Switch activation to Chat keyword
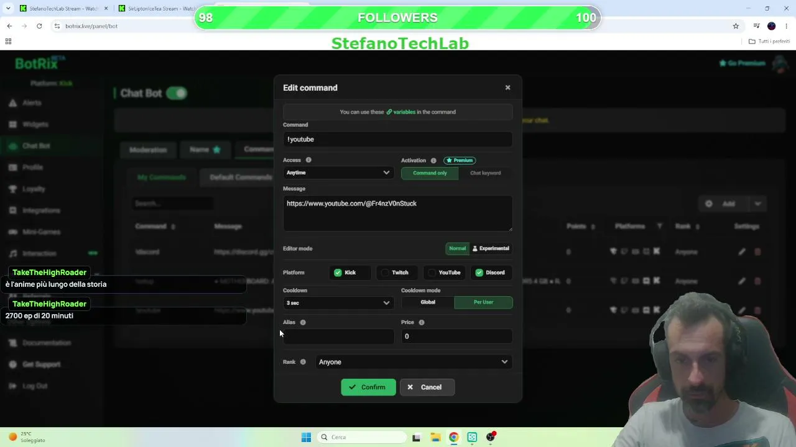Viewport: 796px width, 447px height. point(485,173)
